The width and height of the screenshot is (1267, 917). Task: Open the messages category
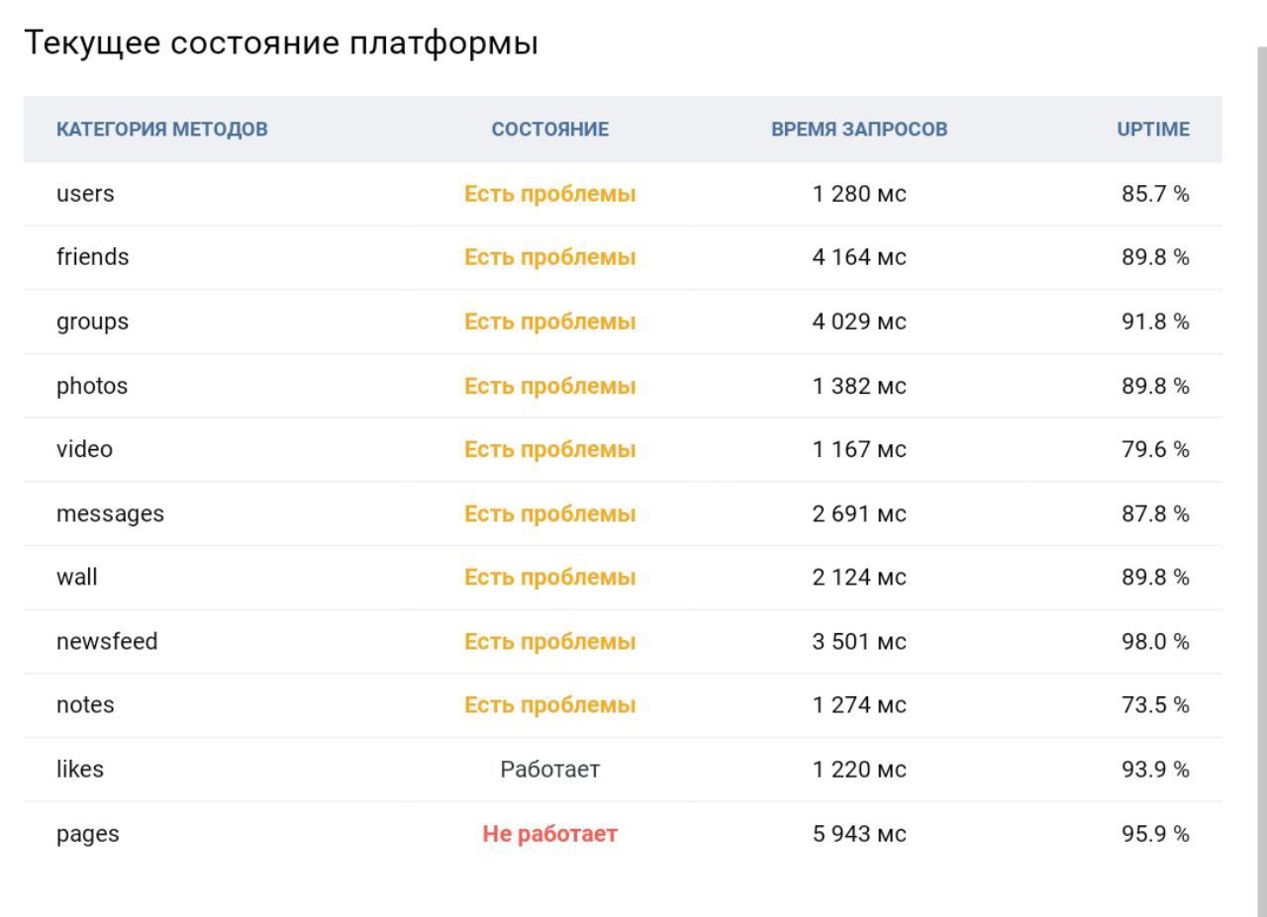click(x=110, y=514)
